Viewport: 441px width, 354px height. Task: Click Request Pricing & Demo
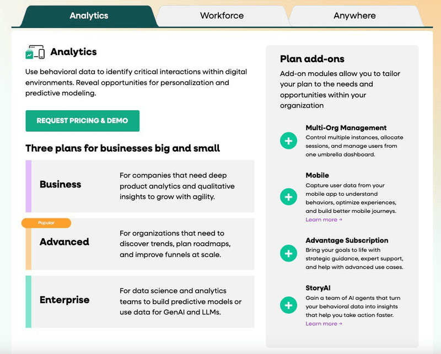click(x=82, y=121)
